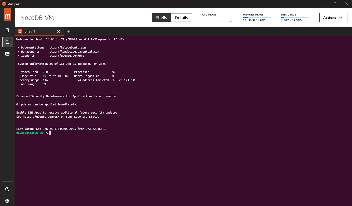The height and width of the screenshot is (206, 352).
Task: Click the https://landscape.canonical.com management link
Action: point(73,52)
